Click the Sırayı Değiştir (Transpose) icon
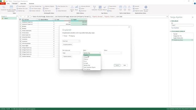Viewport: 196px width, 110px height. [21, 6]
